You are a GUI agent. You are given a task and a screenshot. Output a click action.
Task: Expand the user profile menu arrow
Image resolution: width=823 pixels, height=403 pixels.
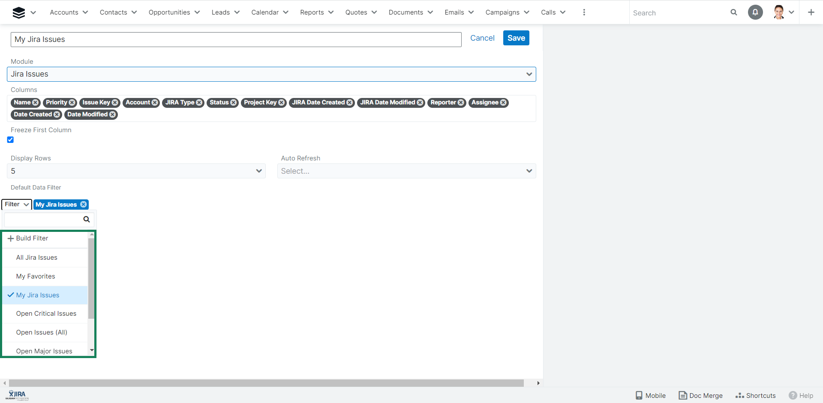[791, 12]
